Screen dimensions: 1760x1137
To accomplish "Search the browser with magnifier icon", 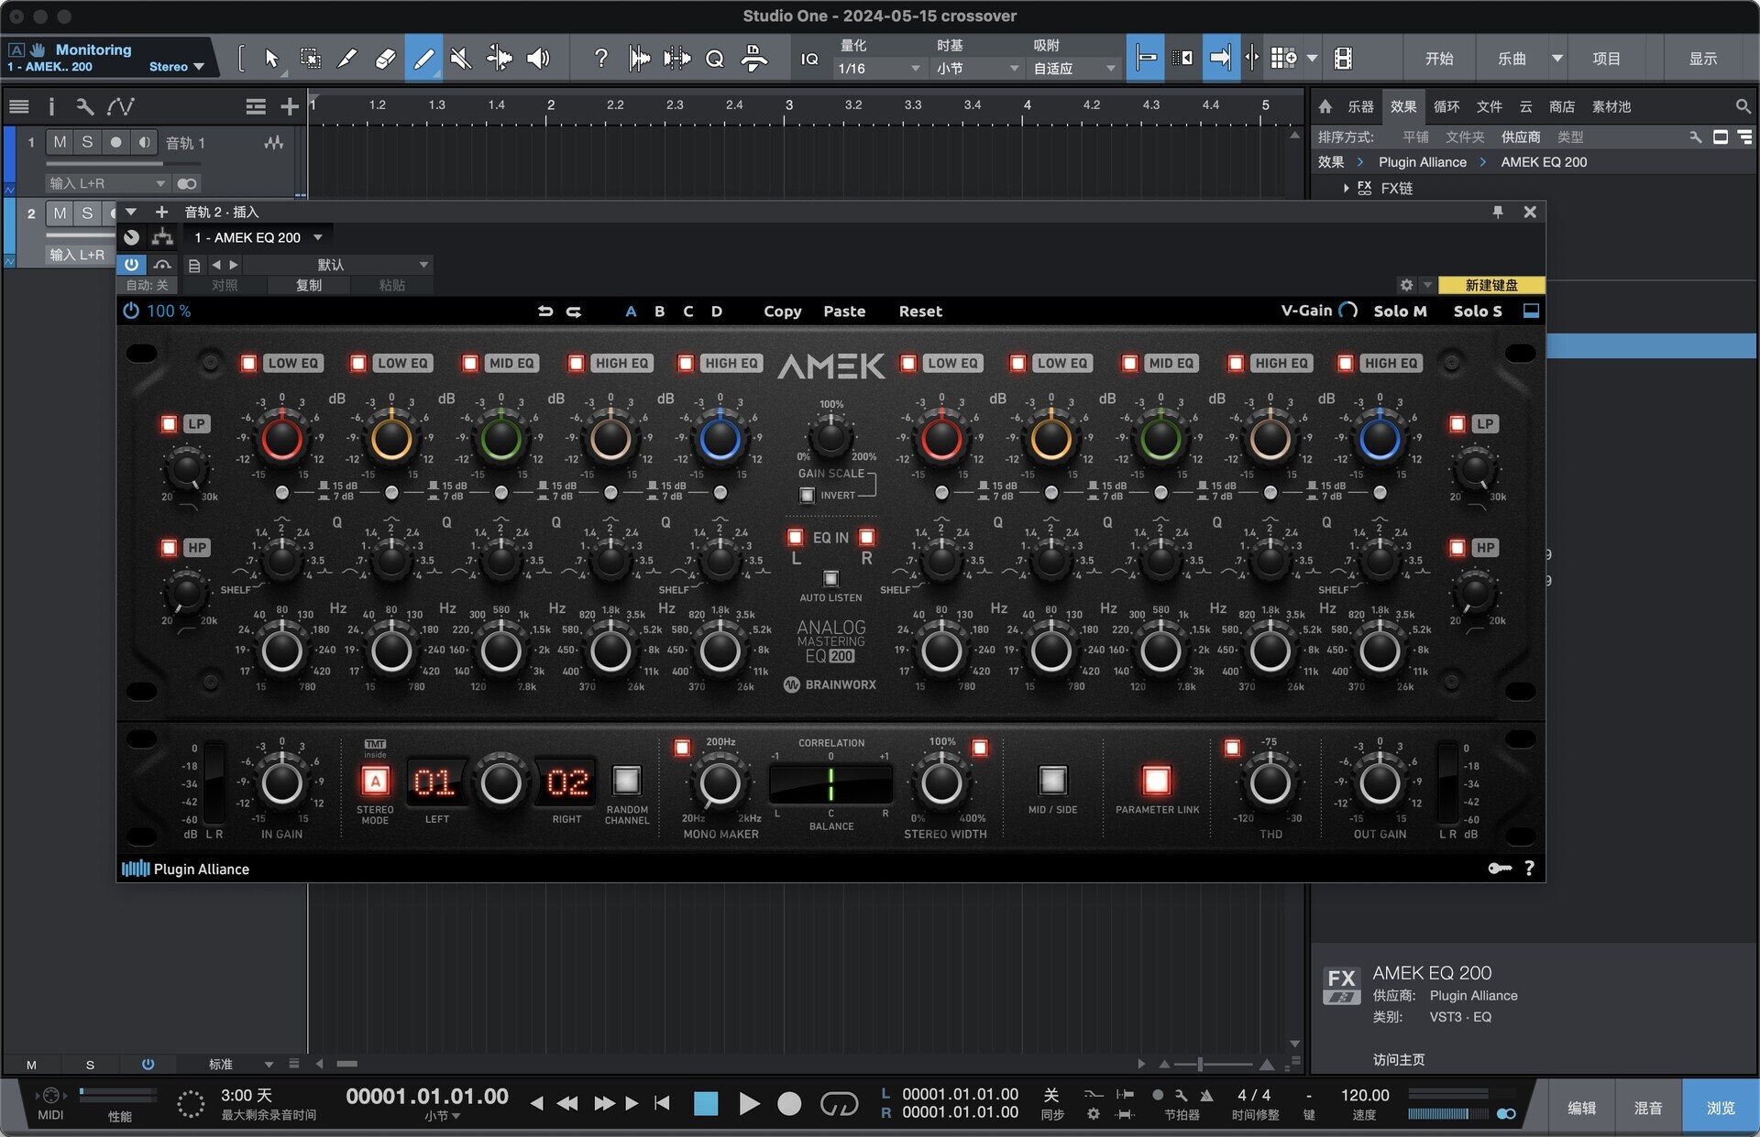I will point(1743,106).
